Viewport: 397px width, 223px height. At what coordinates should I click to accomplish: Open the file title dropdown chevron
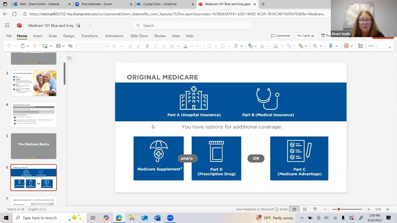coord(90,25)
